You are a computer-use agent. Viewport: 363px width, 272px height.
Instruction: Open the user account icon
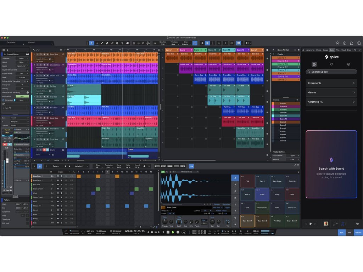(x=337, y=43)
